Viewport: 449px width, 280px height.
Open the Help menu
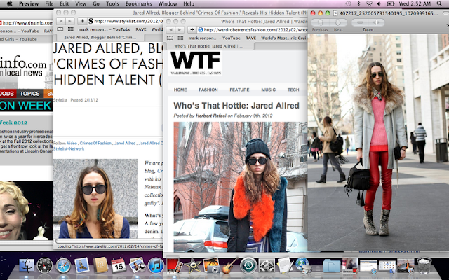click(x=189, y=3)
